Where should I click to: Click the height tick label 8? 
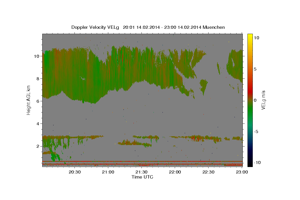pos(38,78)
